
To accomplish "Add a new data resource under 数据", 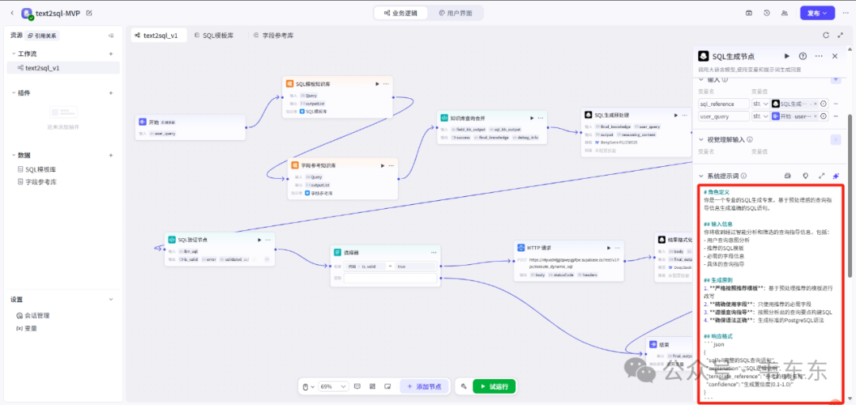I will coord(111,155).
